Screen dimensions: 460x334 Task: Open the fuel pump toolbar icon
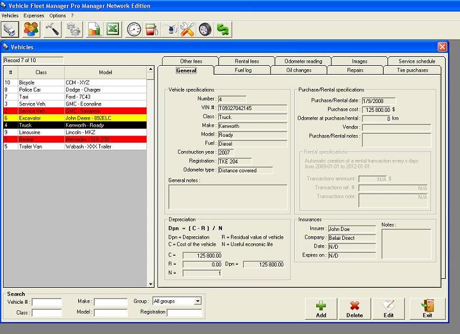[x=152, y=30]
